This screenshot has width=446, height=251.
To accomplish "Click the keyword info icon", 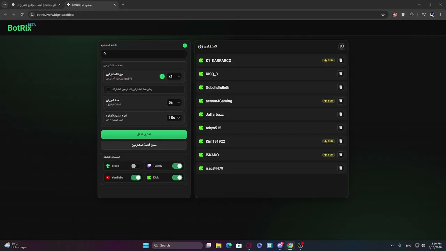I will [x=185, y=45].
